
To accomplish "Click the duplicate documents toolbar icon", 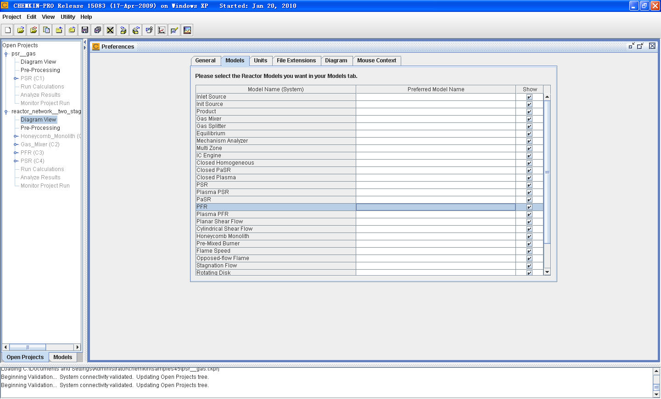I will coord(46,30).
